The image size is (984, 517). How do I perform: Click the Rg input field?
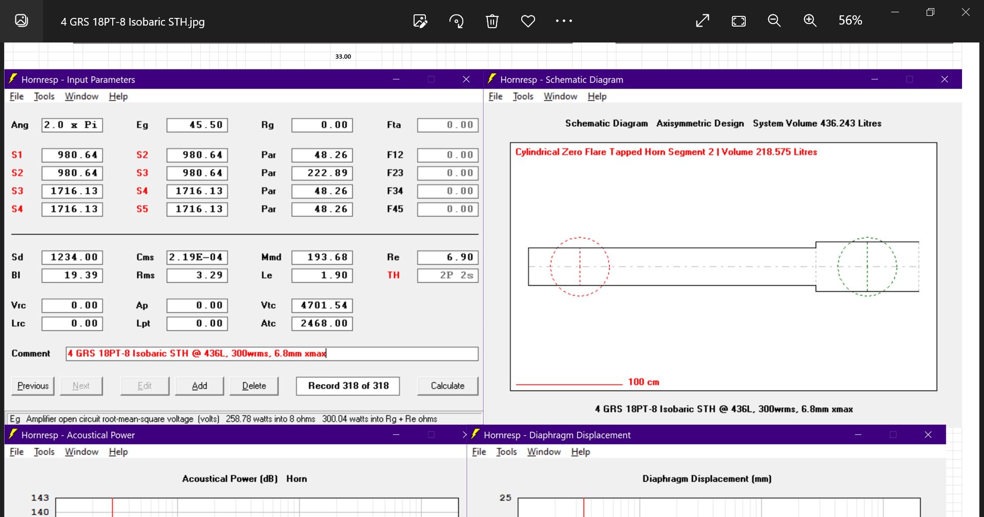(x=322, y=125)
